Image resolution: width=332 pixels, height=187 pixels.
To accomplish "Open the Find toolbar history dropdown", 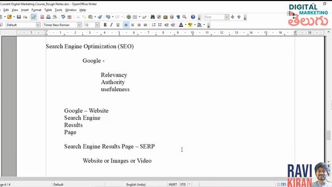I will tap(227, 17).
